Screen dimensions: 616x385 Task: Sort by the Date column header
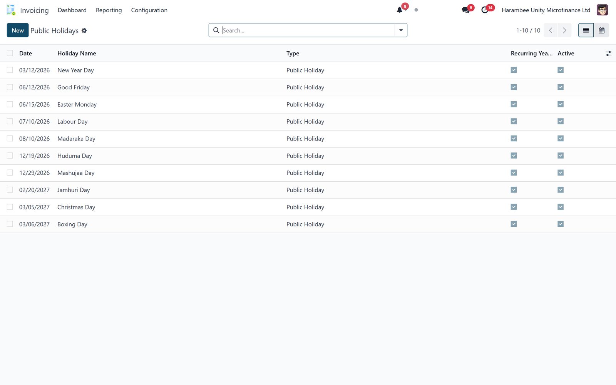25,53
